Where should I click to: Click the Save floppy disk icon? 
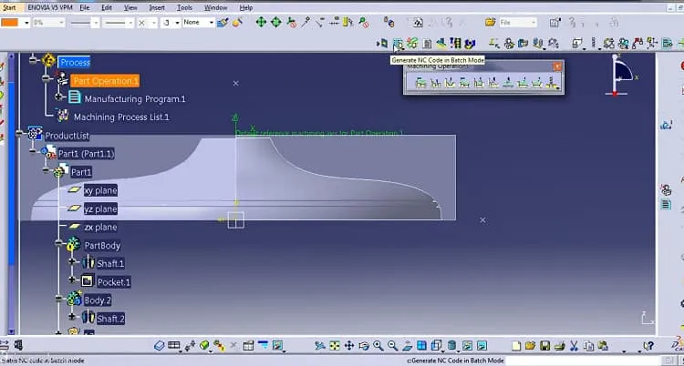coord(544,346)
